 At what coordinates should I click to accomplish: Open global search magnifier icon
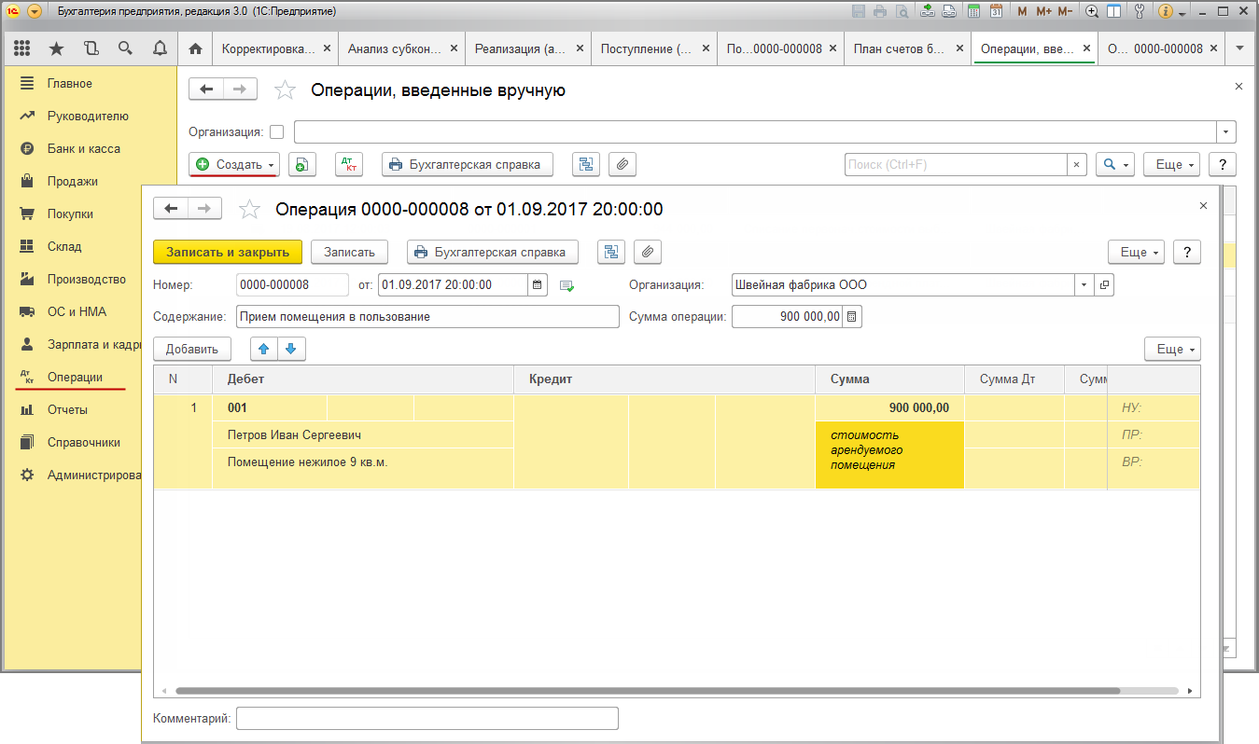coord(125,48)
